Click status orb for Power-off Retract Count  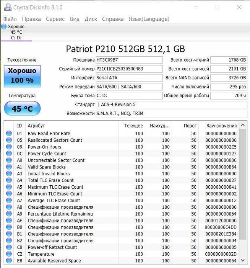coord(9,247)
